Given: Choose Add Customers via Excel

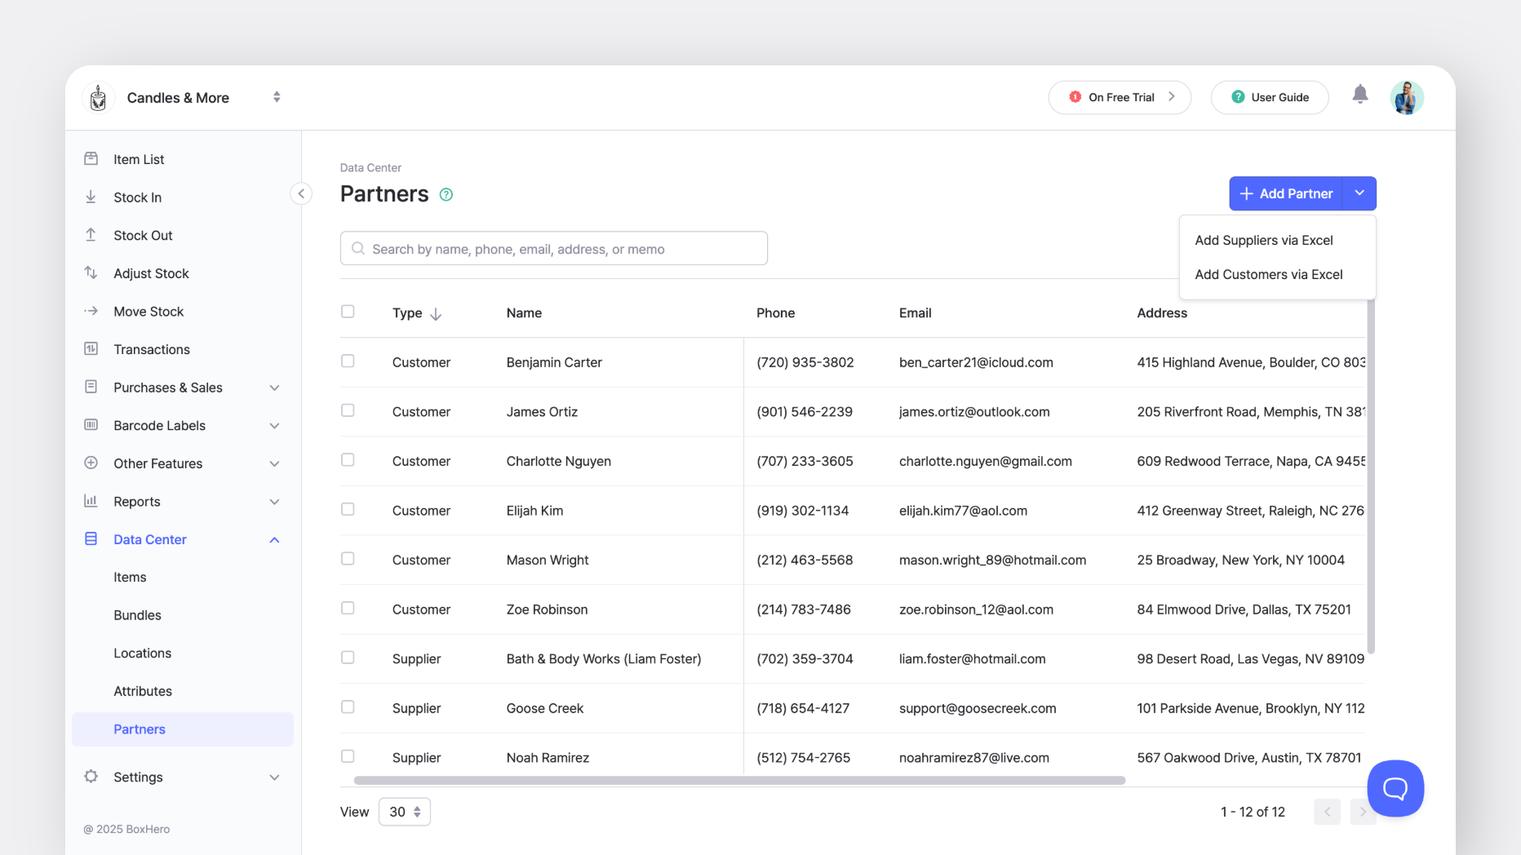Looking at the screenshot, I should [x=1269, y=274].
